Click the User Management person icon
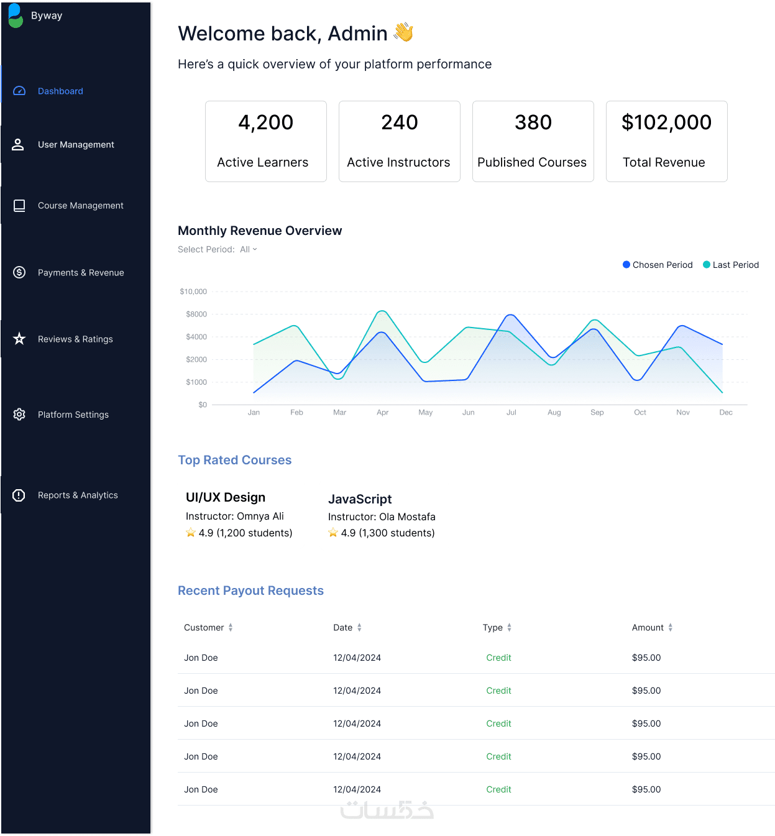 click(x=18, y=144)
